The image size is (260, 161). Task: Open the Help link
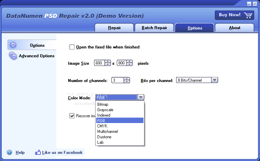[20, 153]
